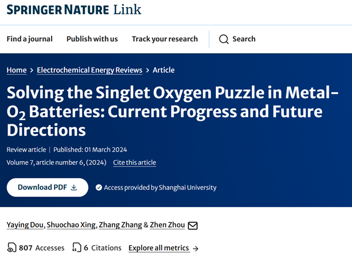The image size is (352, 261).
Task: Go to Home breadcrumb
Action: coord(16,70)
